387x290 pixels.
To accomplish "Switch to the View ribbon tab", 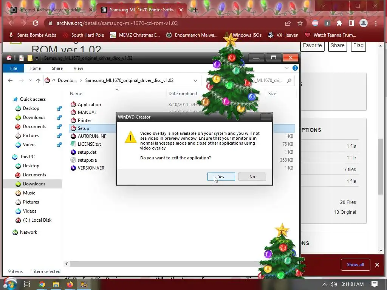I will (78, 68).
